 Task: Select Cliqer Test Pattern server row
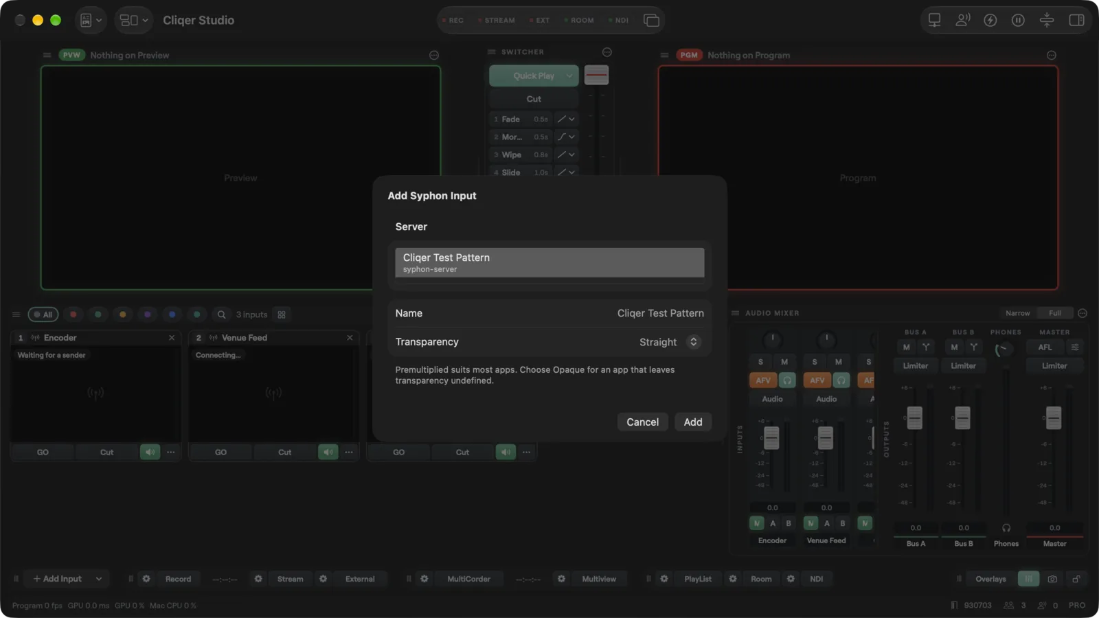[549, 262]
